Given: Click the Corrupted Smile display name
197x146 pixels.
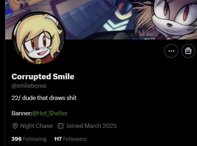Looking at the screenshot, I should point(43,76).
